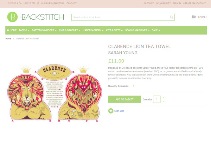This screenshot has height=141, width=211.
Task: Increase quantity with the up arrow
Action: (164, 98)
